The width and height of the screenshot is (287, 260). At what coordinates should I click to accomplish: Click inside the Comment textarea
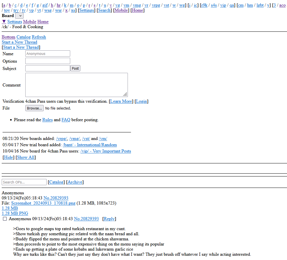[x=76, y=85]
